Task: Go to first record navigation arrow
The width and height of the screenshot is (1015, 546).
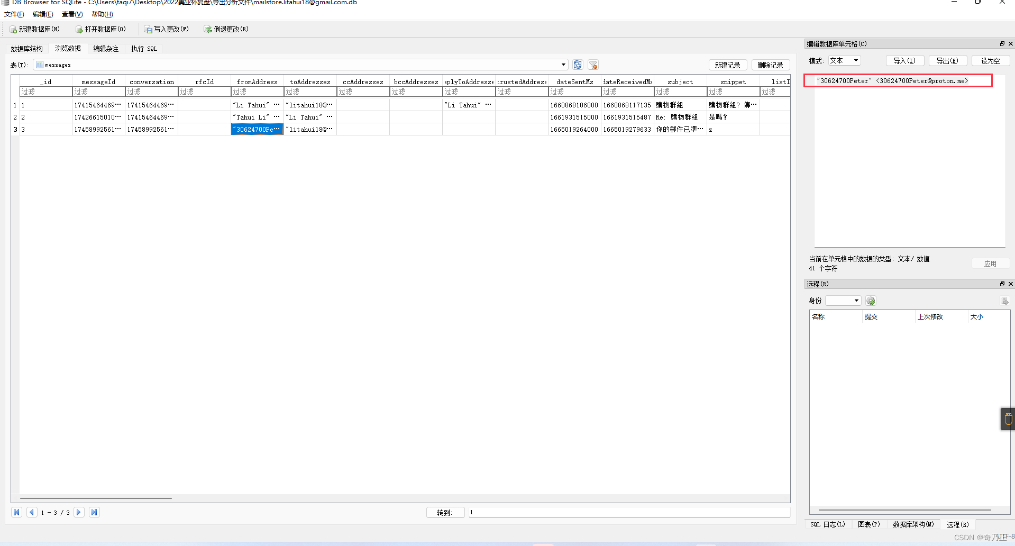Action: (16, 512)
